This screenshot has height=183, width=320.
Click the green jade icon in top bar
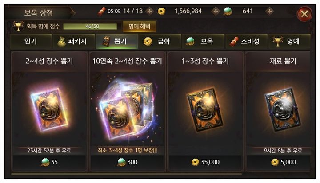228,12
